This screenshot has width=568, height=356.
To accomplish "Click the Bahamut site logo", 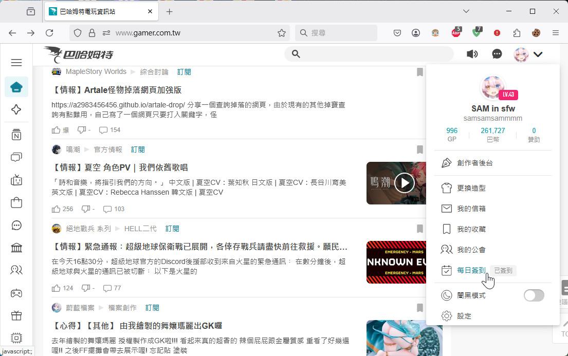I will [79, 54].
